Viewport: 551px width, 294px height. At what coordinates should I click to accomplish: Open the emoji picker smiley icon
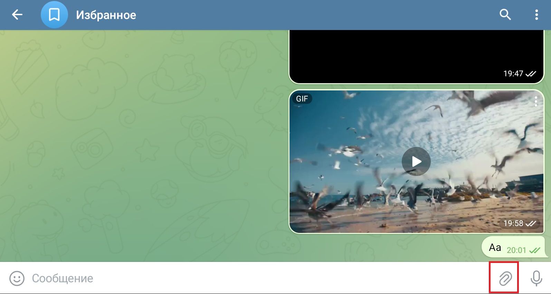pos(17,278)
